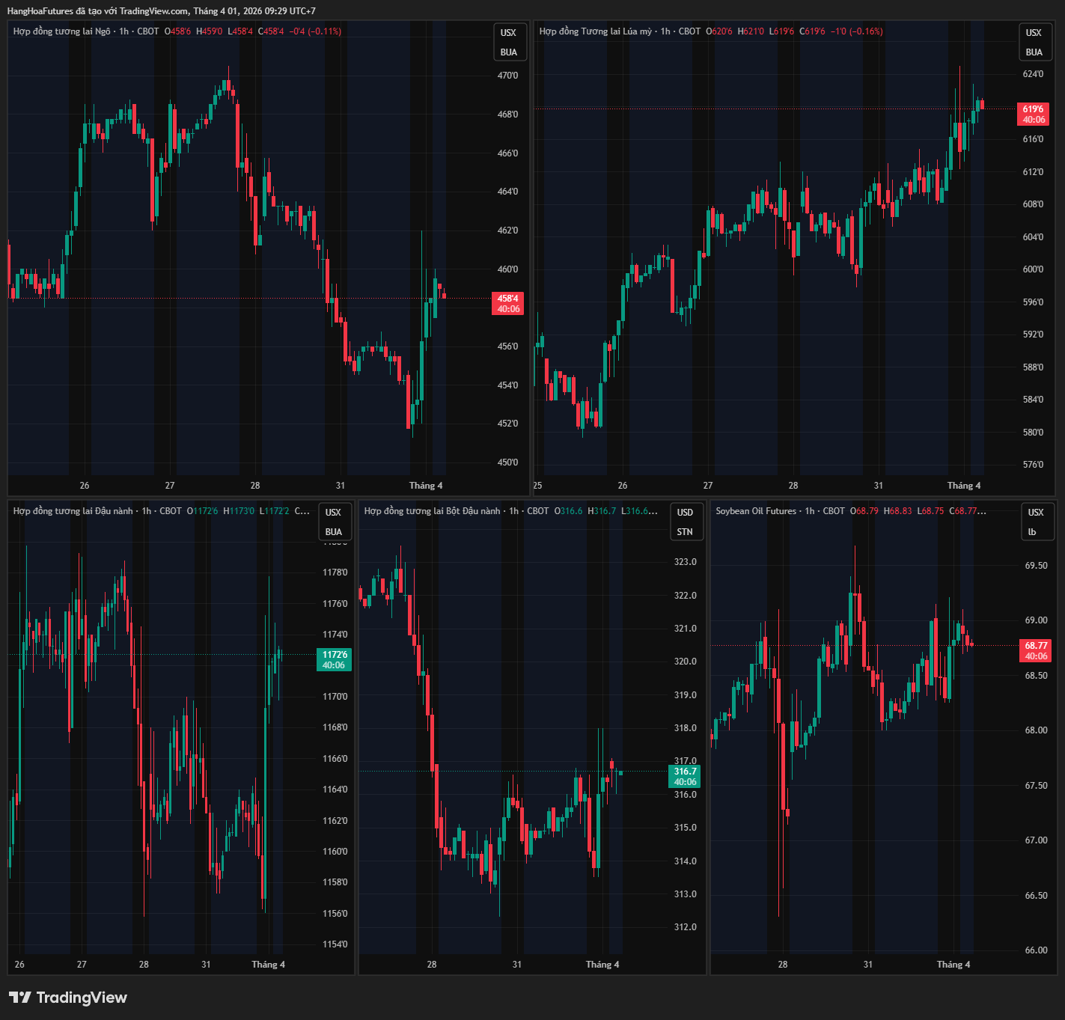Click the low value L68.75 on the Soybean Oil chart

click(x=931, y=511)
